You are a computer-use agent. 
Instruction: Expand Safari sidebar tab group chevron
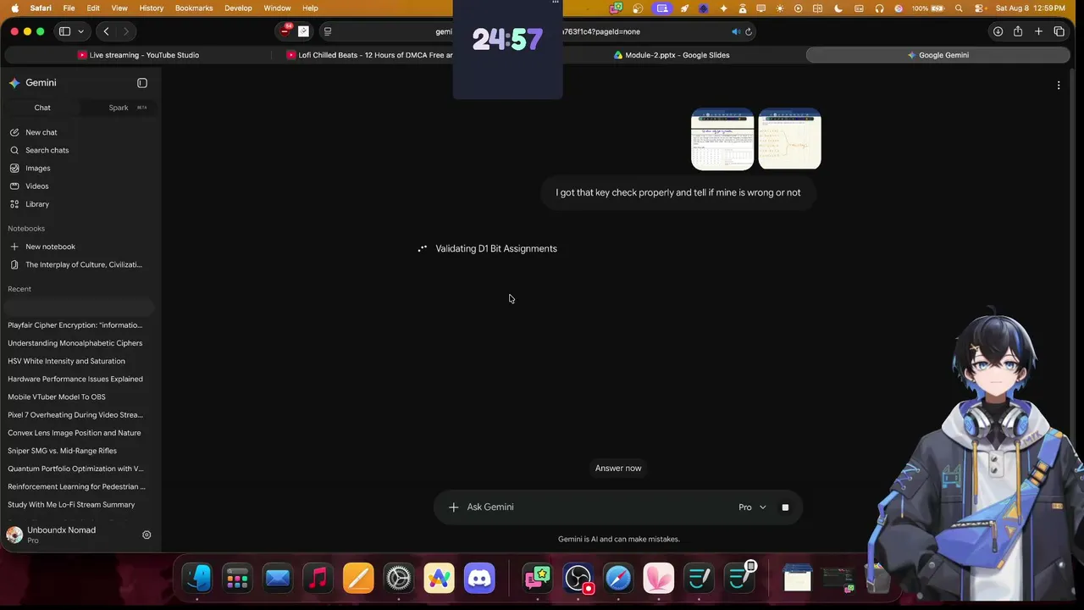click(x=81, y=31)
